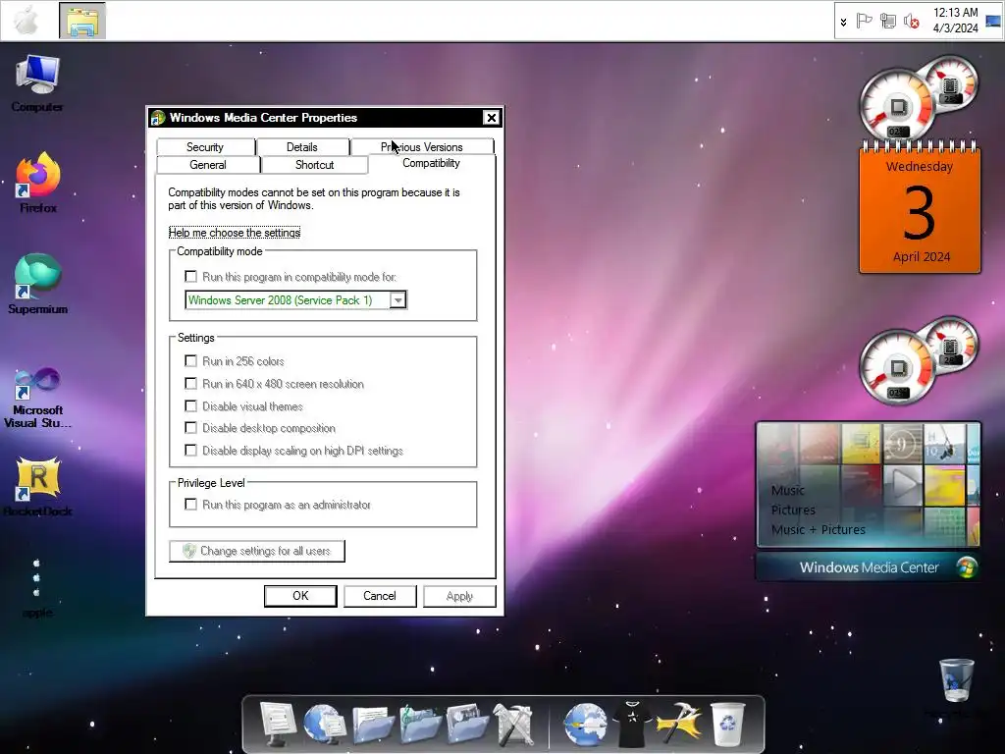1005x754 pixels.
Task: Click the Action Center flag tray icon
Action: click(x=864, y=22)
